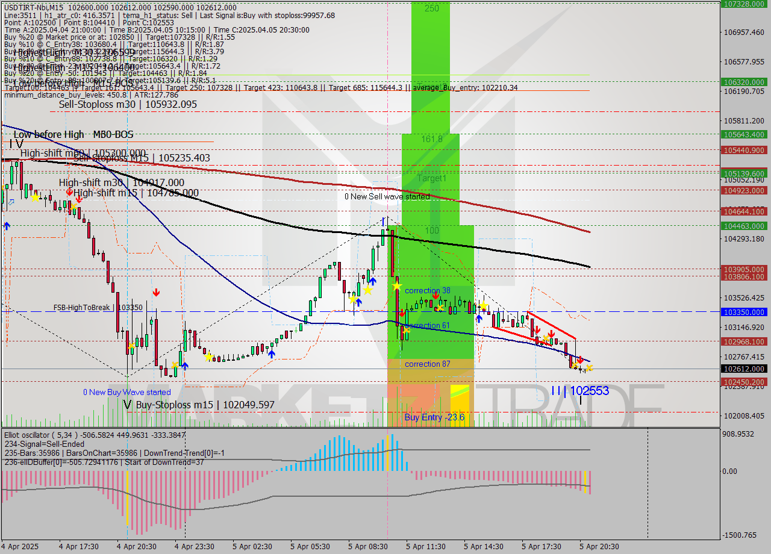Click the red down arrow over the rightmost falling bars

[581, 361]
